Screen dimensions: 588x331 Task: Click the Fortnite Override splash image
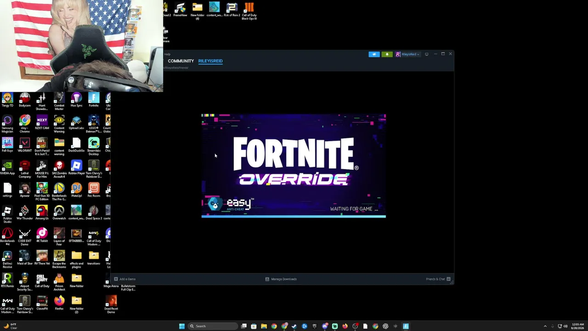tap(294, 165)
